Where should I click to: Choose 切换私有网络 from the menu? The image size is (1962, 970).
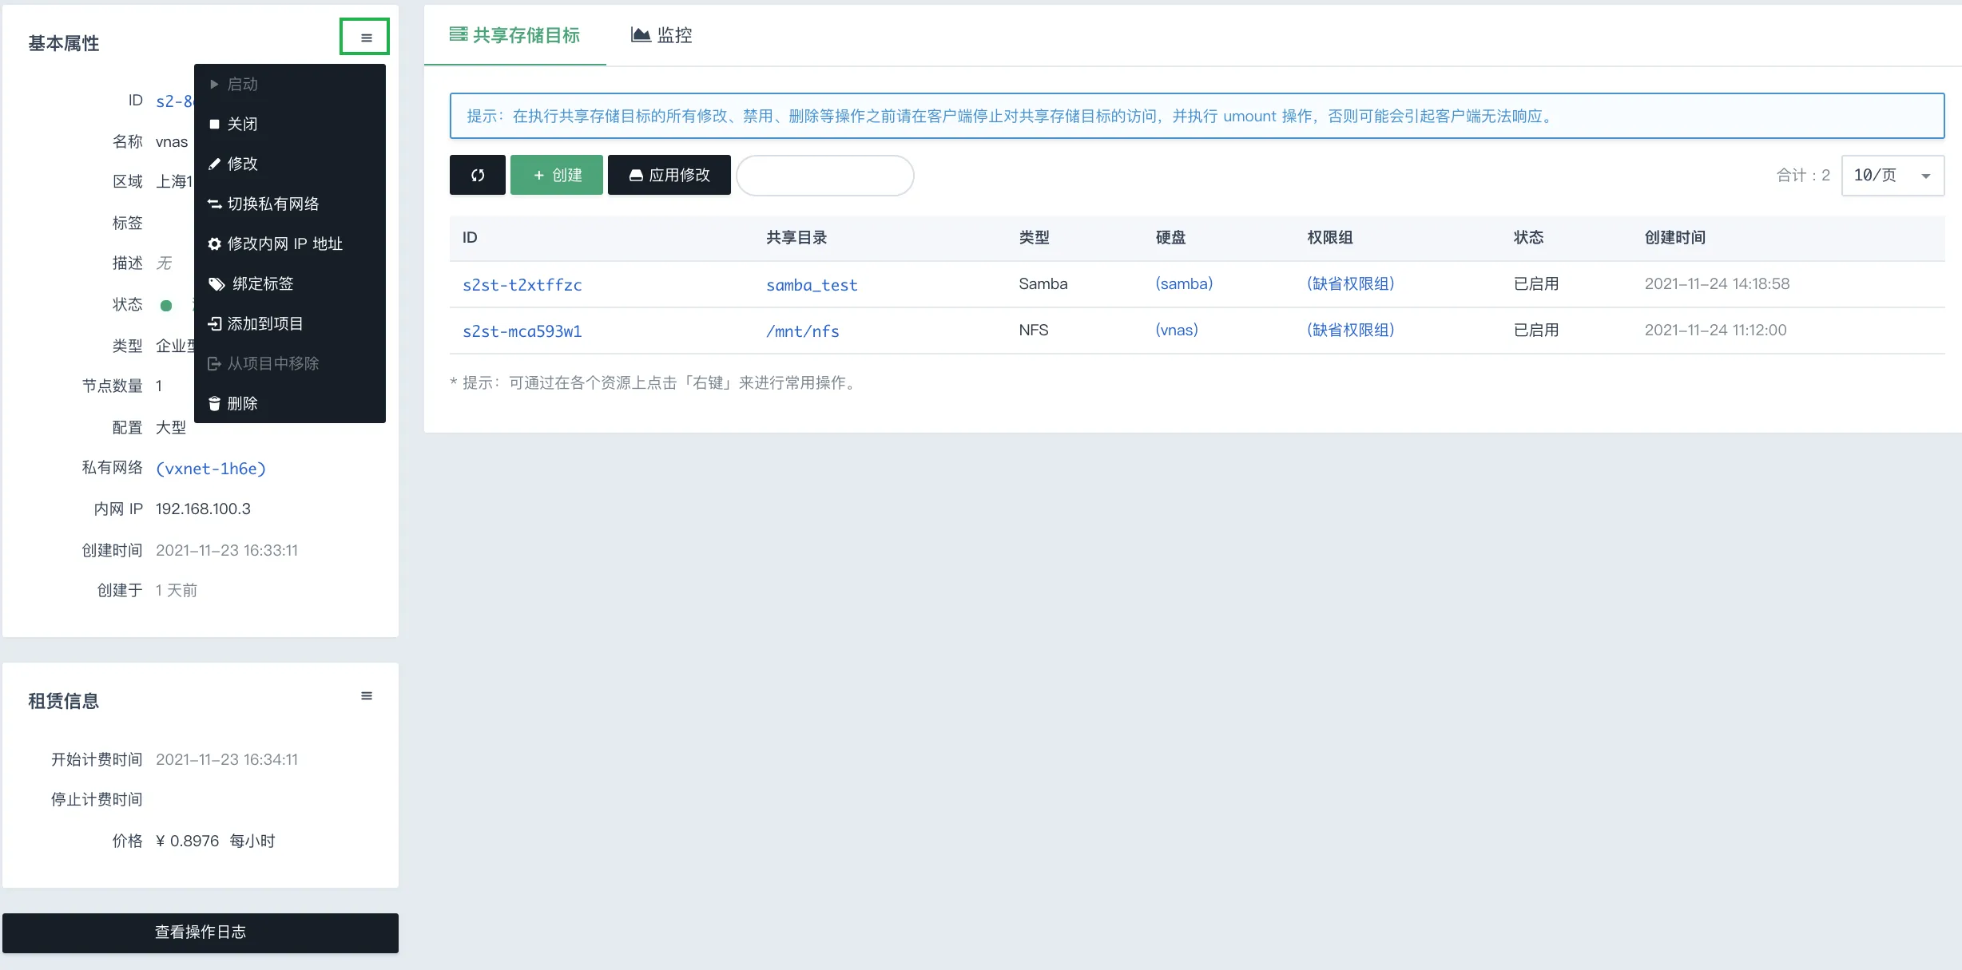point(290,204)
